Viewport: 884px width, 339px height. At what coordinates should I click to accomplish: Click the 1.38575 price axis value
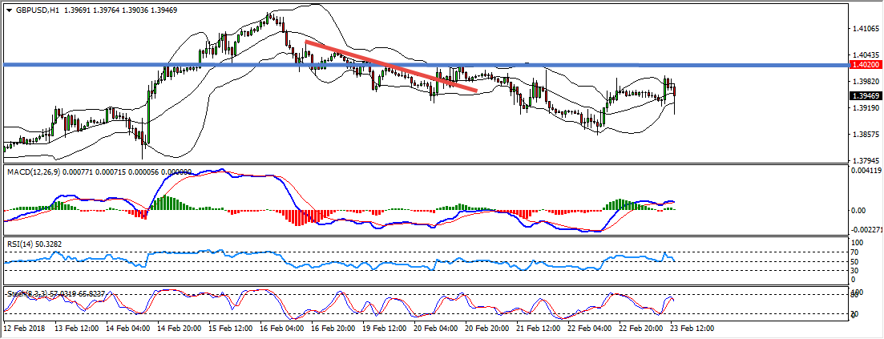click(x=865, y=134)
